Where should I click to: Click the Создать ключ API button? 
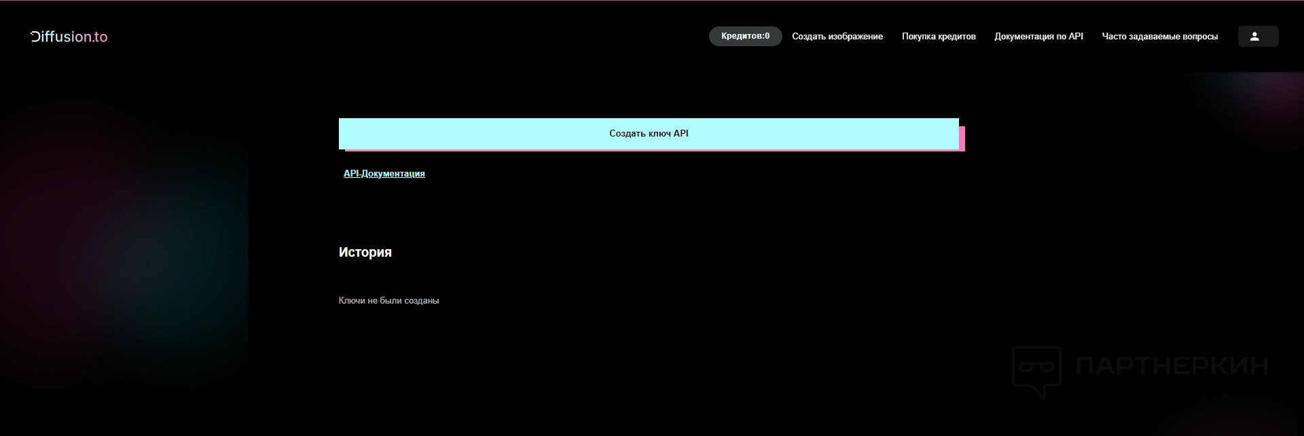pyautogui.click(x=649, y=134)
